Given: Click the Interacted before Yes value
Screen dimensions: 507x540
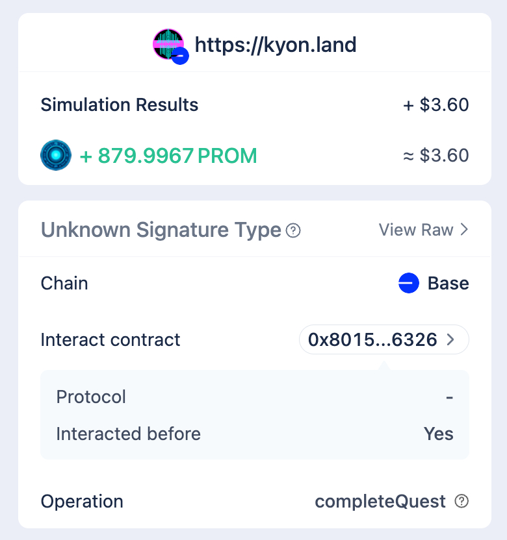Looking at the screenshot, I should pos(438,434).
